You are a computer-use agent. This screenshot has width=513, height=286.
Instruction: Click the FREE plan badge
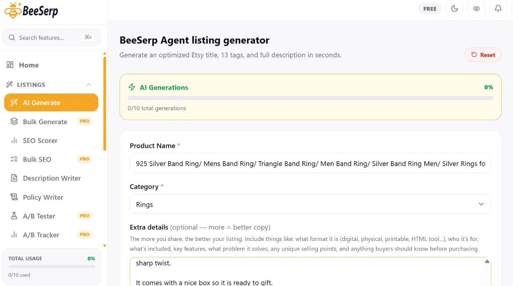(x=430, y=9)
